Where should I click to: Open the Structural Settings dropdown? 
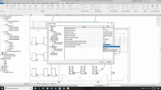point(58,7)
